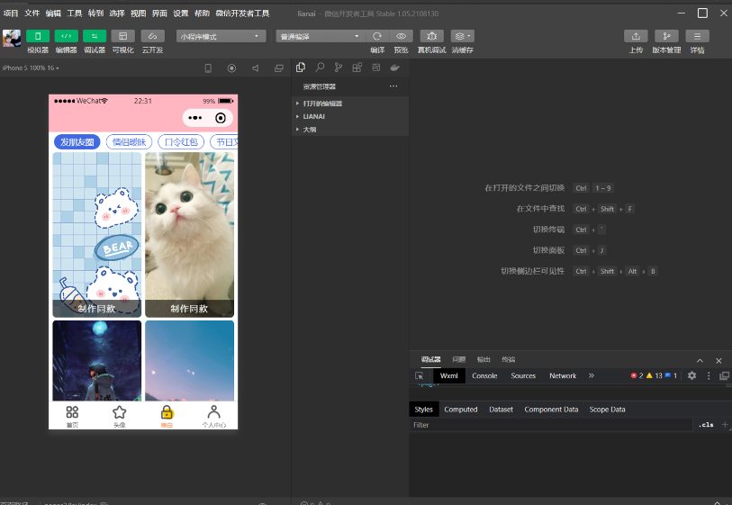
Task: Switch to the Console tab
Action: click(484, 375)
